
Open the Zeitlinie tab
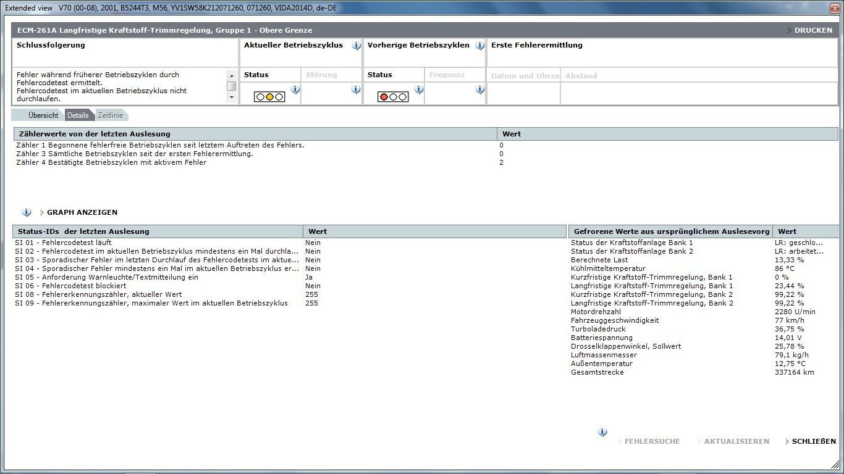point(111,115)
